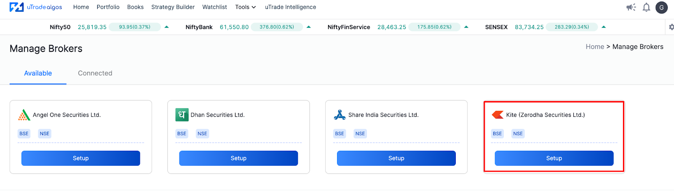
Task: Click the Manage Brokers breadcrumb
Action: click(x=638, y=47)
